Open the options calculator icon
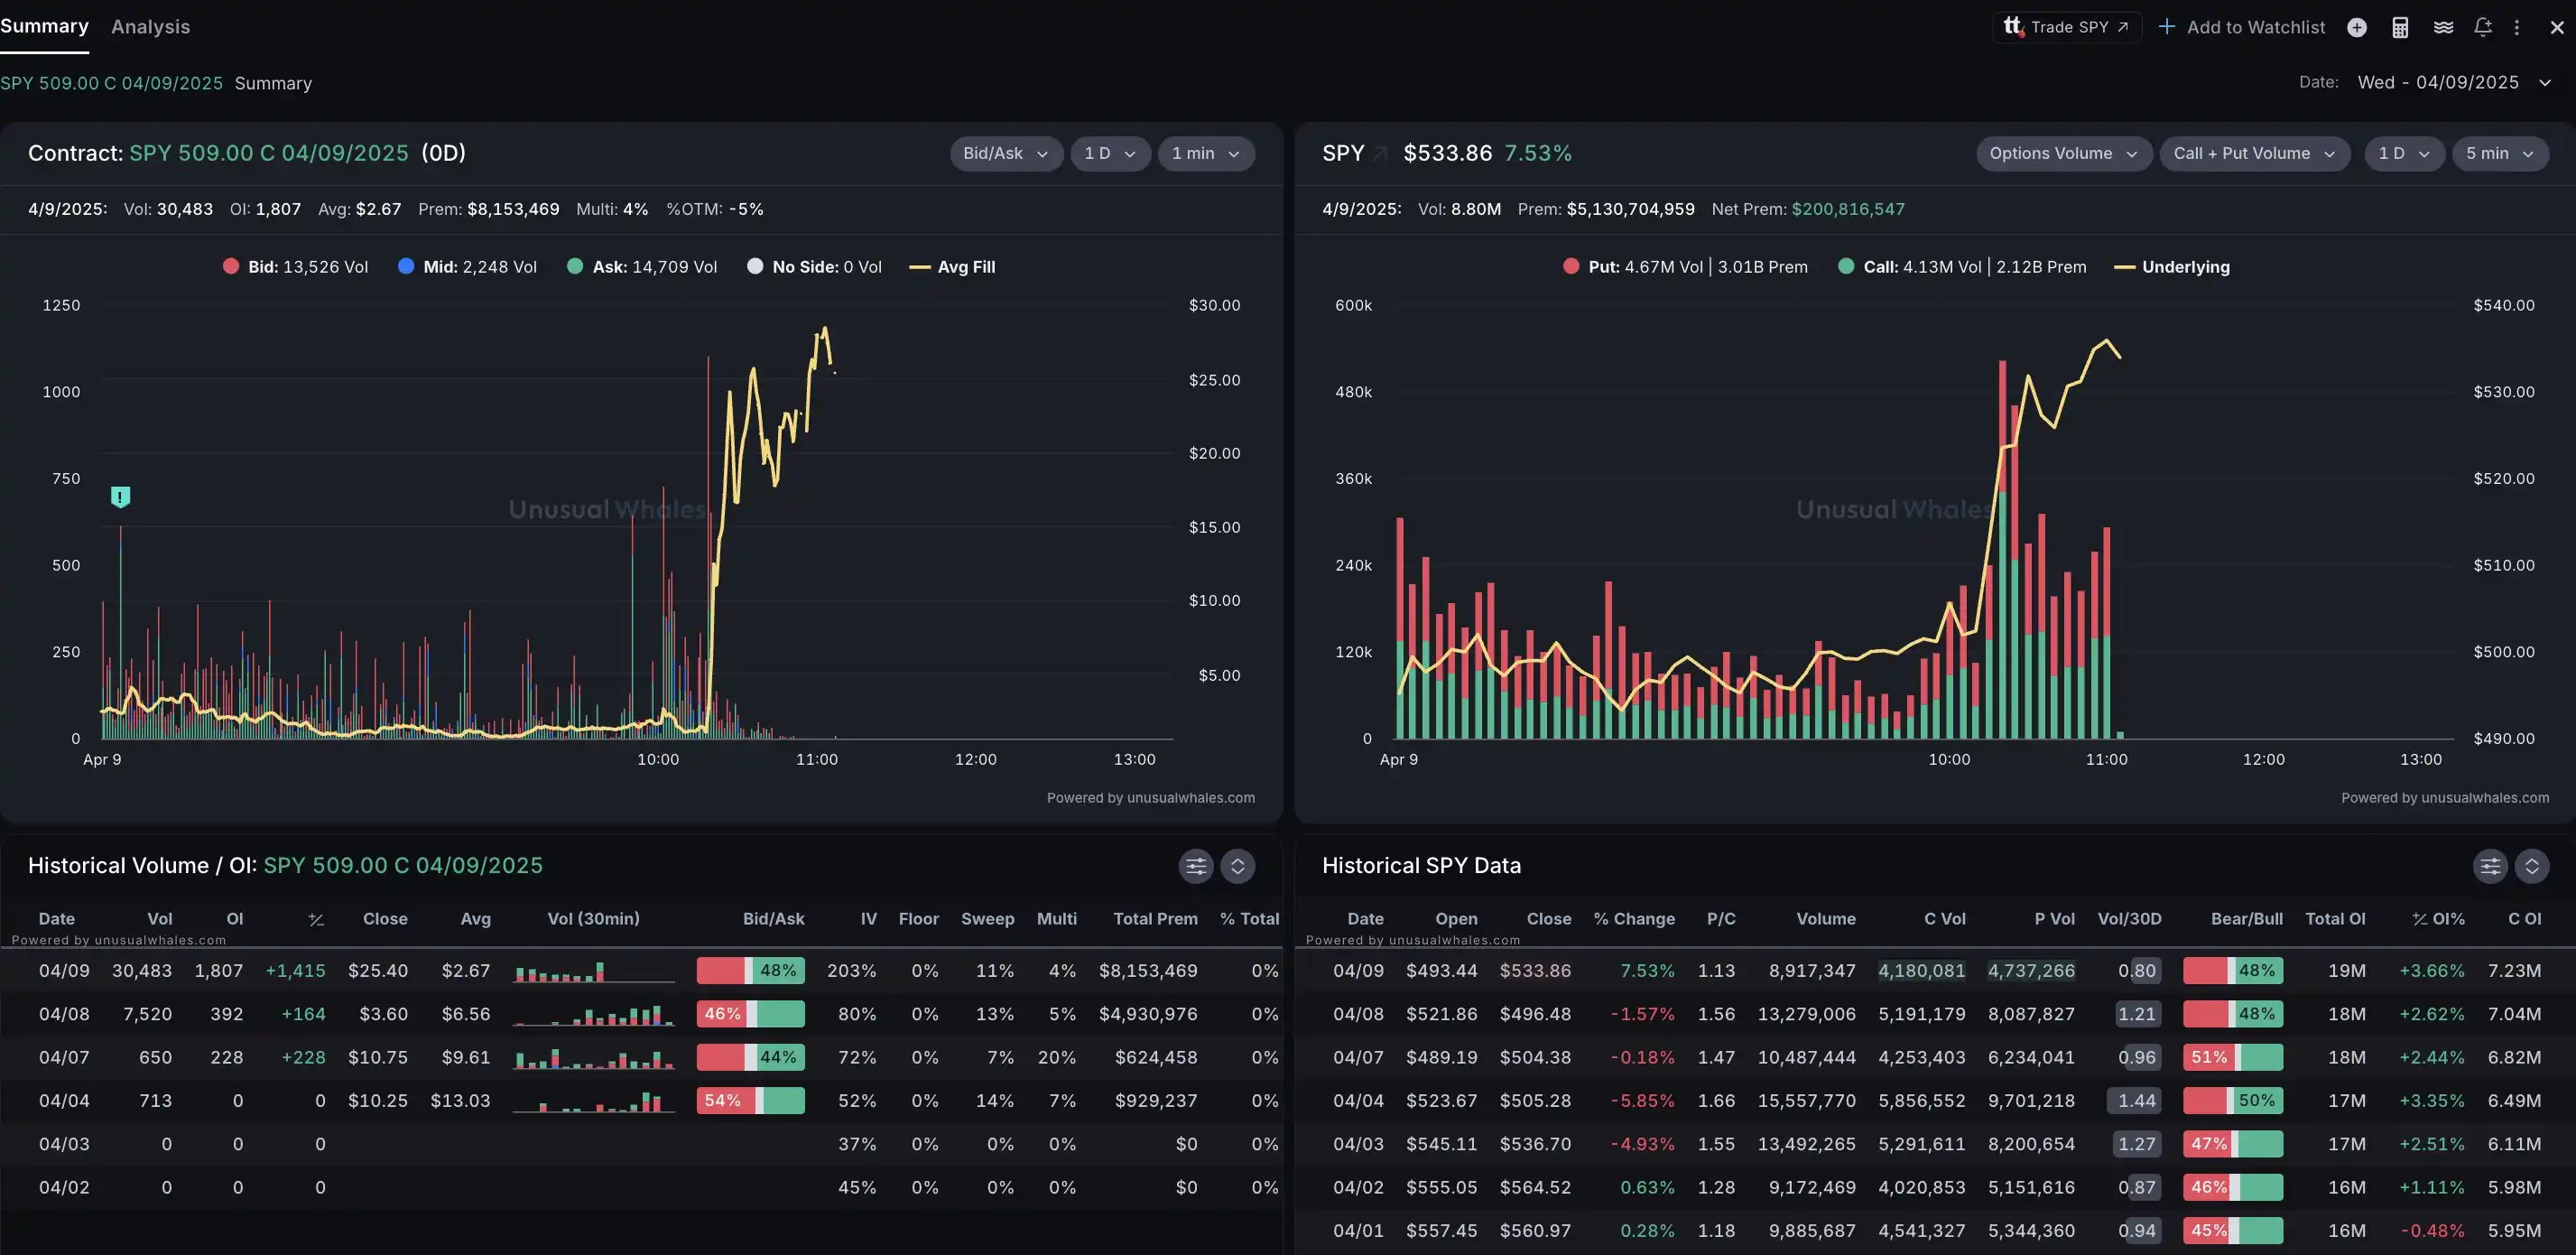The height and width of the screenshot is (1255, 2576). 2400,27
